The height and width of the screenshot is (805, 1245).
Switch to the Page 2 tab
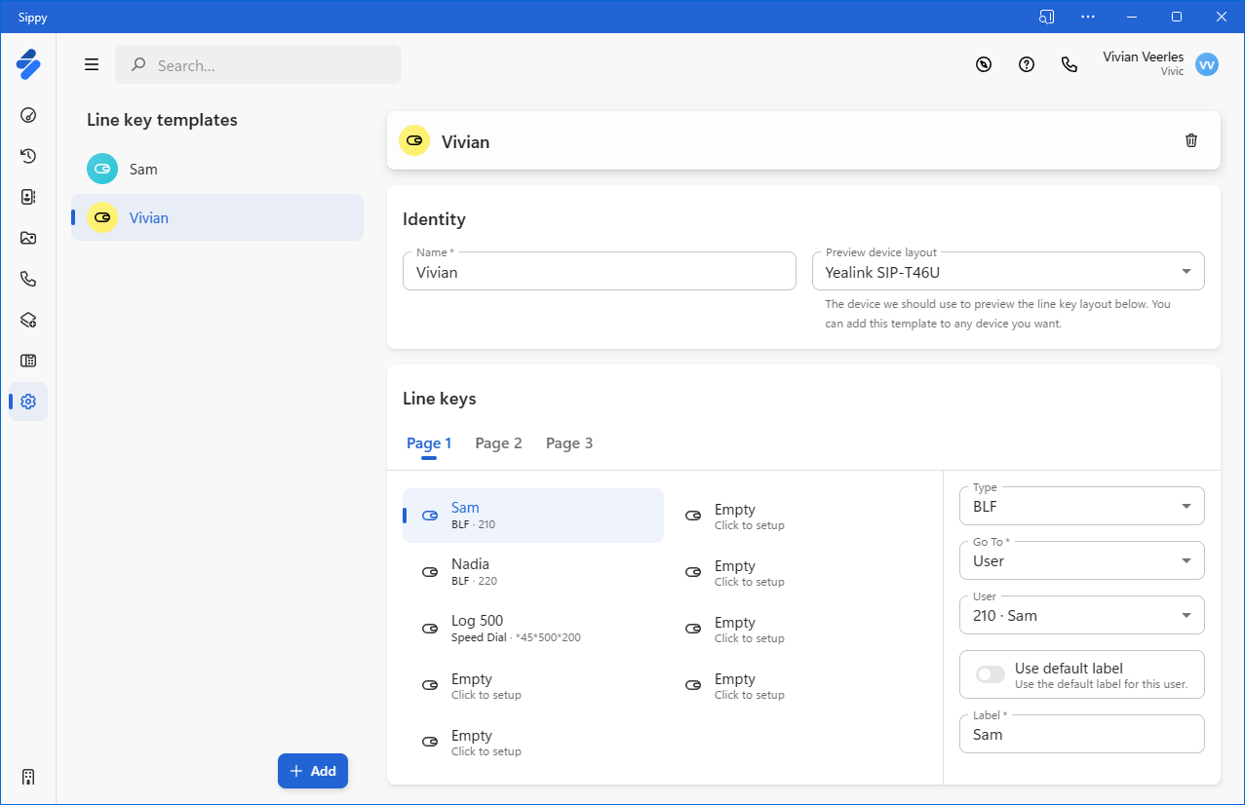click(x=498, y=443)
